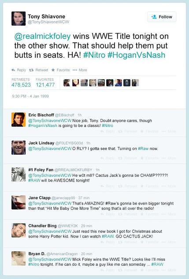Open the #HoganVsNash hashtag in main tweet
The height and width of the screenshot is (279, 189).
pos(137,55)
